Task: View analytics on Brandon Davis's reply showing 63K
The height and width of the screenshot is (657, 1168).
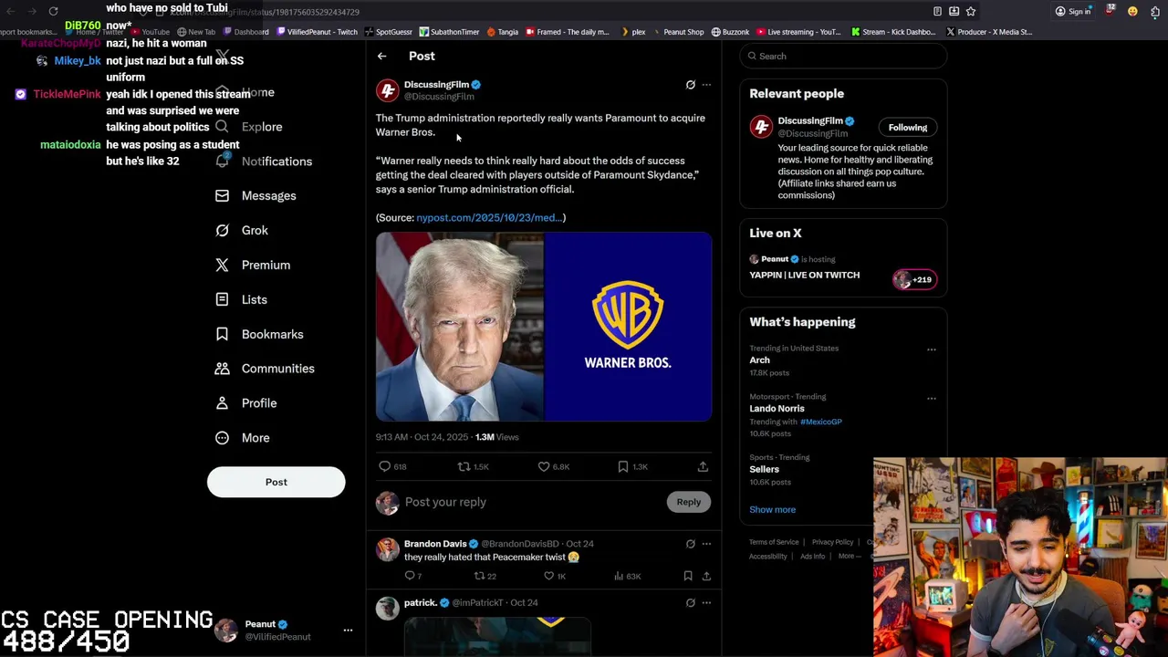Action: click(627, 576)
